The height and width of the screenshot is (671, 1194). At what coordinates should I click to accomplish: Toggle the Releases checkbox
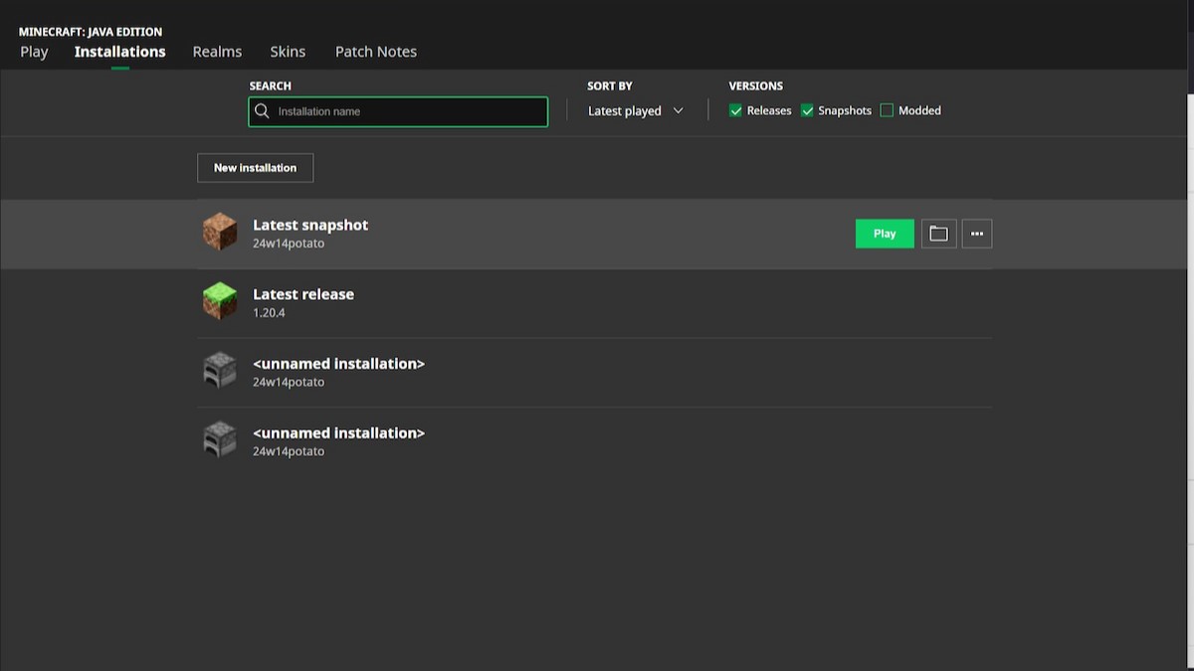coord(736,110)
